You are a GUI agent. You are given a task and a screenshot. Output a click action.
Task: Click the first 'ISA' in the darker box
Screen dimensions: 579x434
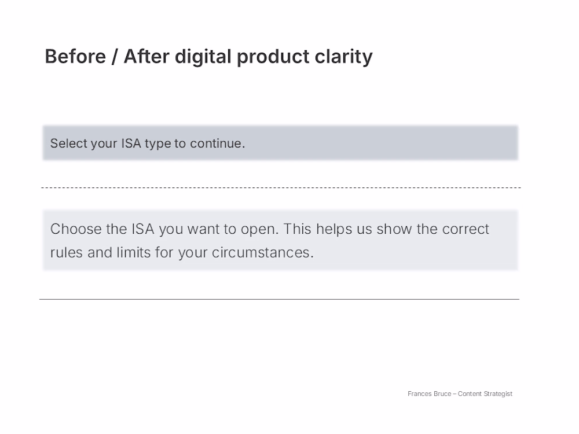click(131, 144)
